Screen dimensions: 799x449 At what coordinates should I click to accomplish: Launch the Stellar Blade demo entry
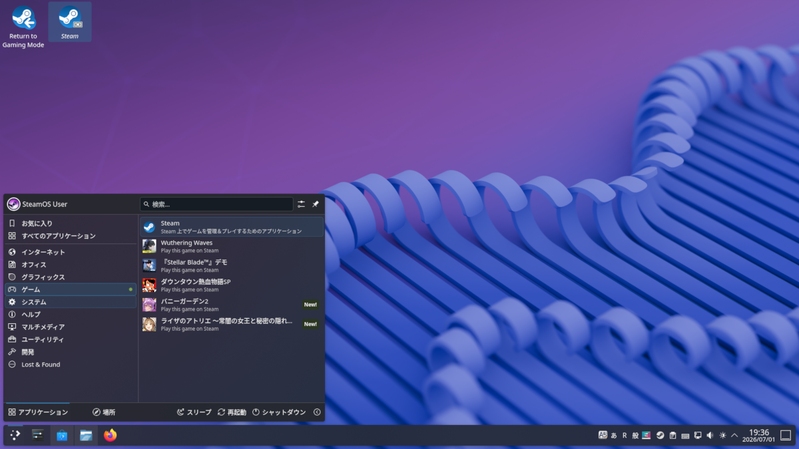tap(232, 265)
